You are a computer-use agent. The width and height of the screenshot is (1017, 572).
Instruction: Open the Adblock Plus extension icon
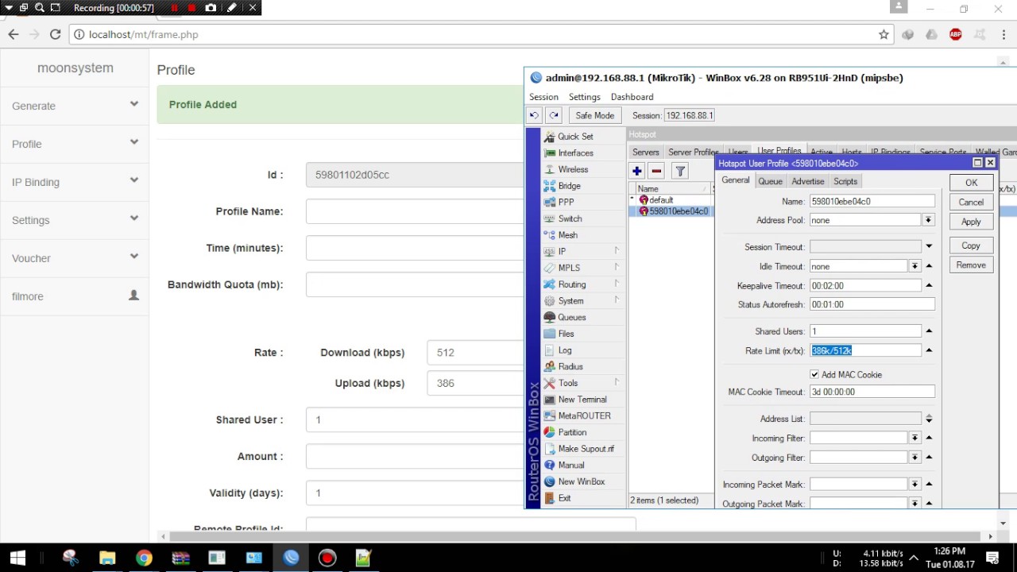click(956, 34)
